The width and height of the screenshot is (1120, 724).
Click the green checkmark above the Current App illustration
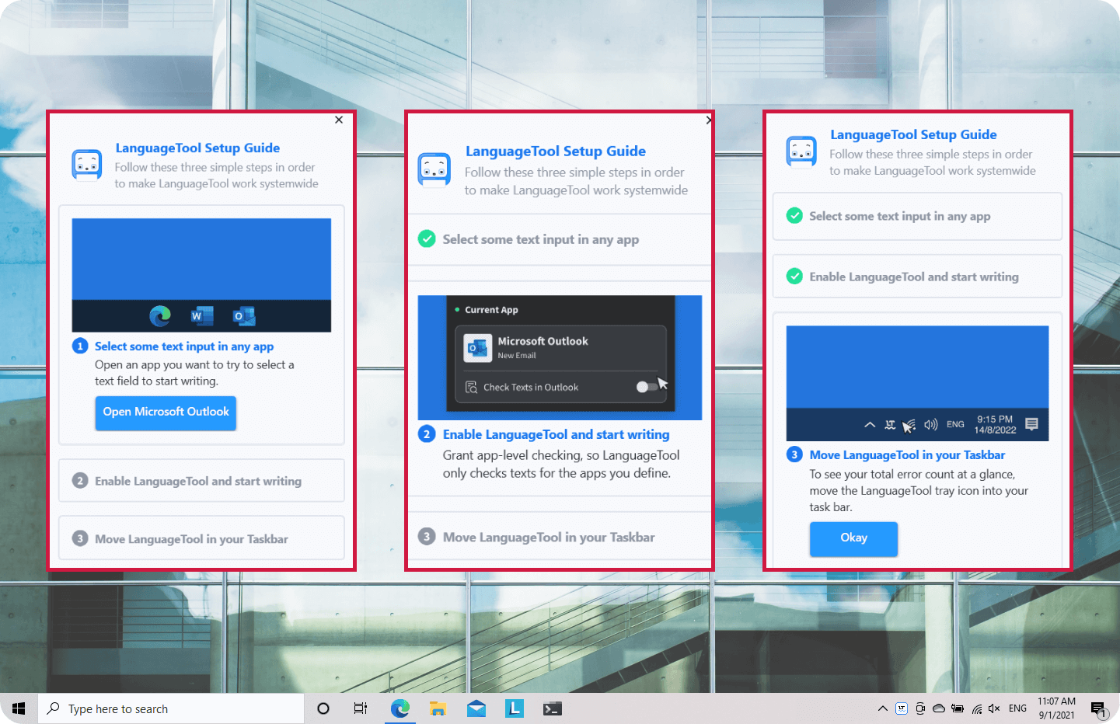427,239
